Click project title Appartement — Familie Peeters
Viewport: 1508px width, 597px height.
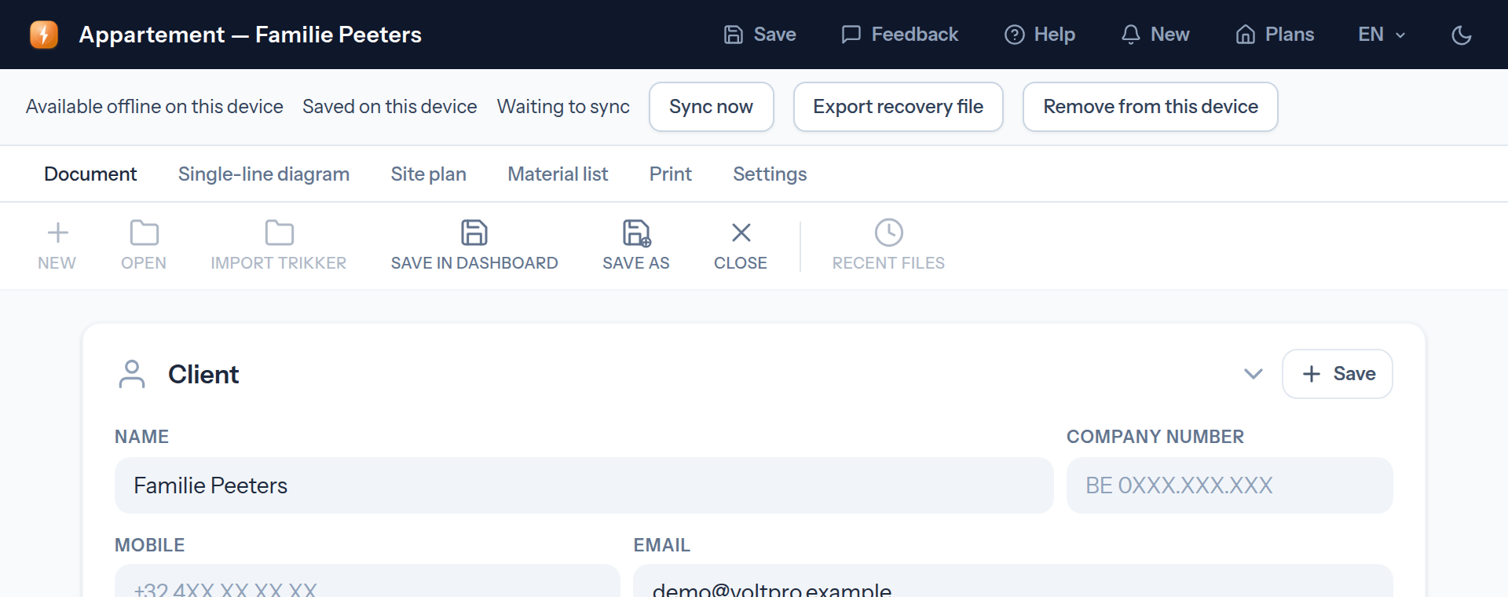tap(251, 35)
